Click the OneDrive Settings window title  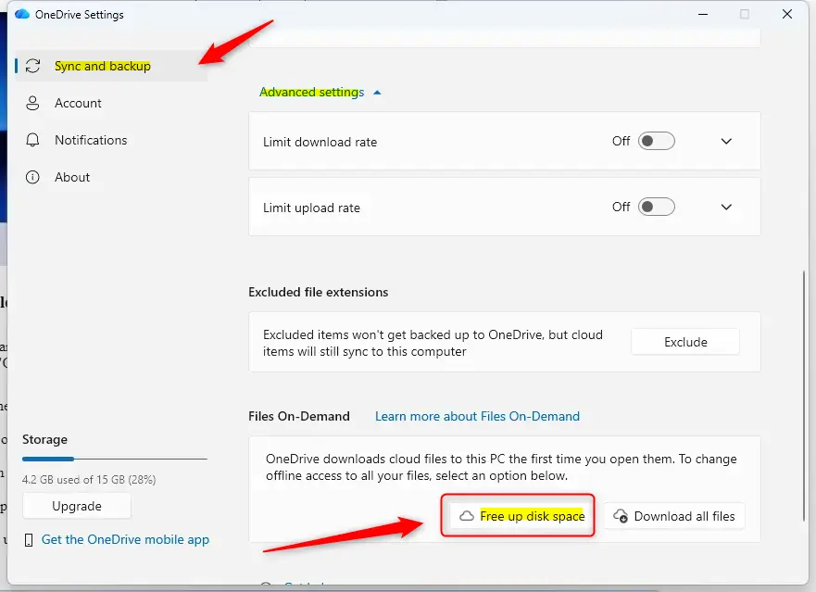79,15
